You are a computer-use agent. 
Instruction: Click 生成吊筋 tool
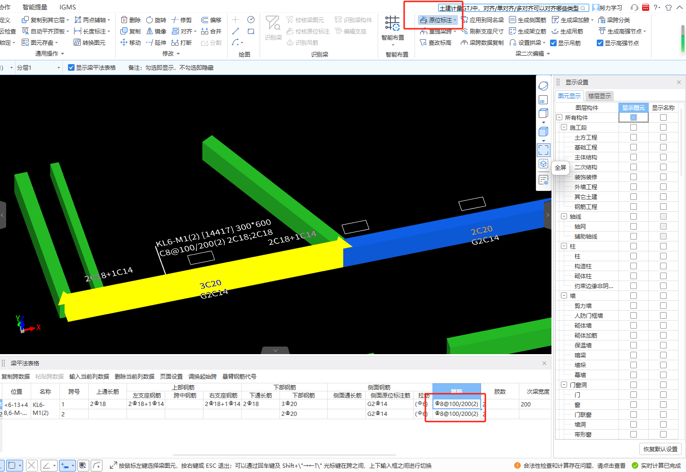click(567, 31)
